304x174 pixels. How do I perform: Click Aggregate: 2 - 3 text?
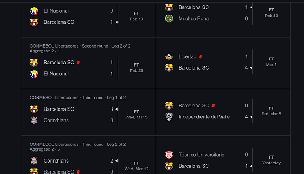tap(45, 149)
